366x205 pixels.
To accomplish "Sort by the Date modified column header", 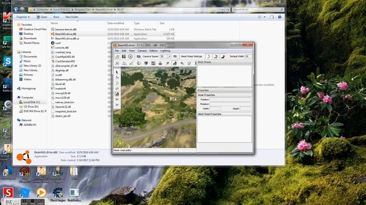I will click(116, 23).
